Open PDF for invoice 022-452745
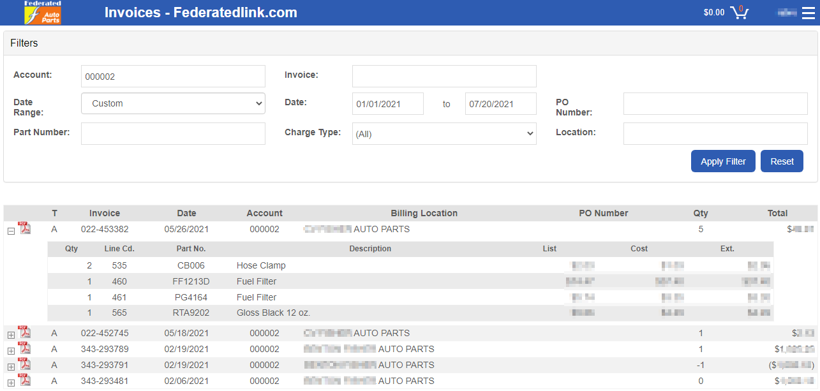Viewport: 820px width, 391px height. (x=24, y=332)
